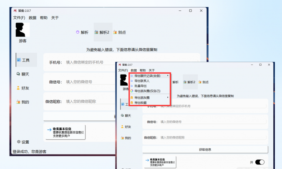Focus the 微信号 field in the front window

click(213, 122)
